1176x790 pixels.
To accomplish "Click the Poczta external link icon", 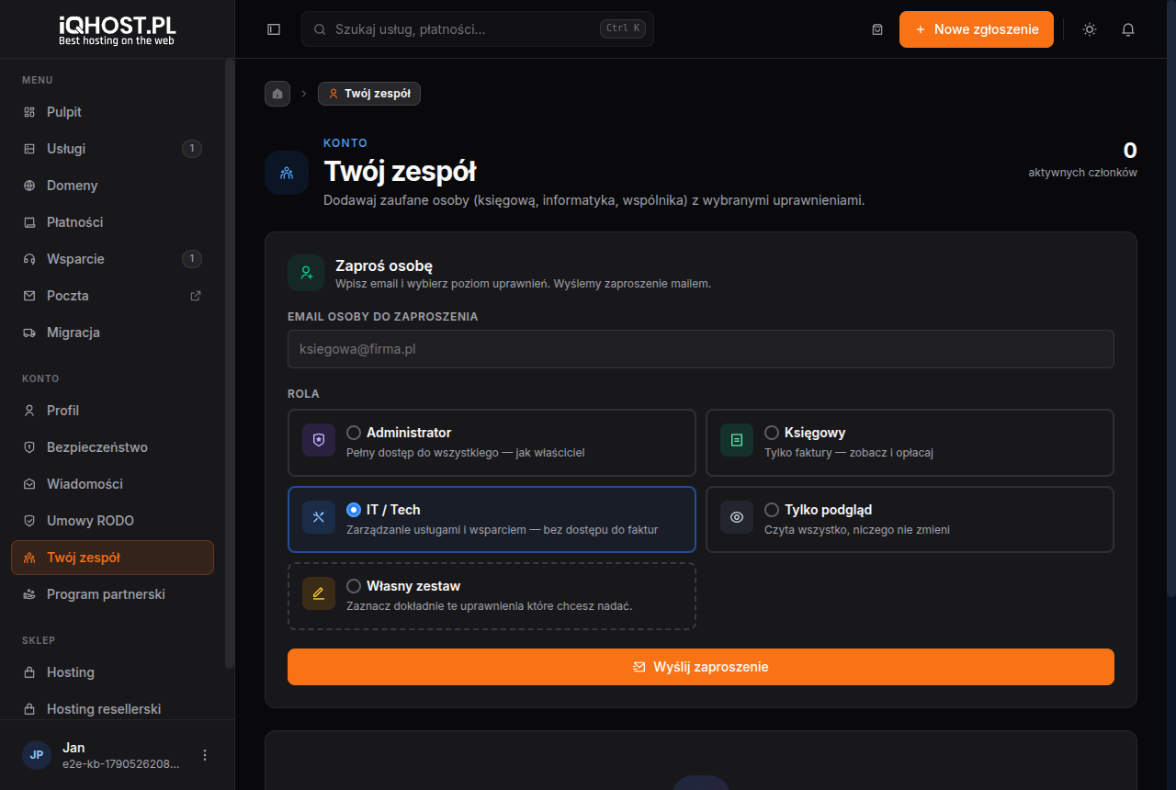I will pos(195,296).
